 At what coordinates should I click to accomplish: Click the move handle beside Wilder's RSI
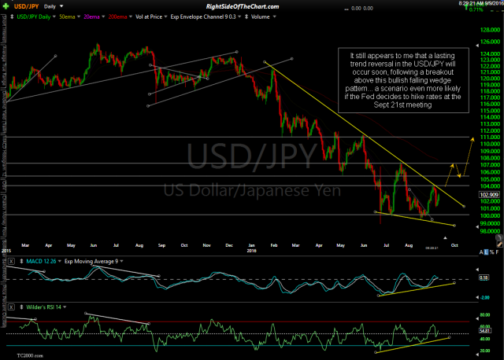click(21, 307)
